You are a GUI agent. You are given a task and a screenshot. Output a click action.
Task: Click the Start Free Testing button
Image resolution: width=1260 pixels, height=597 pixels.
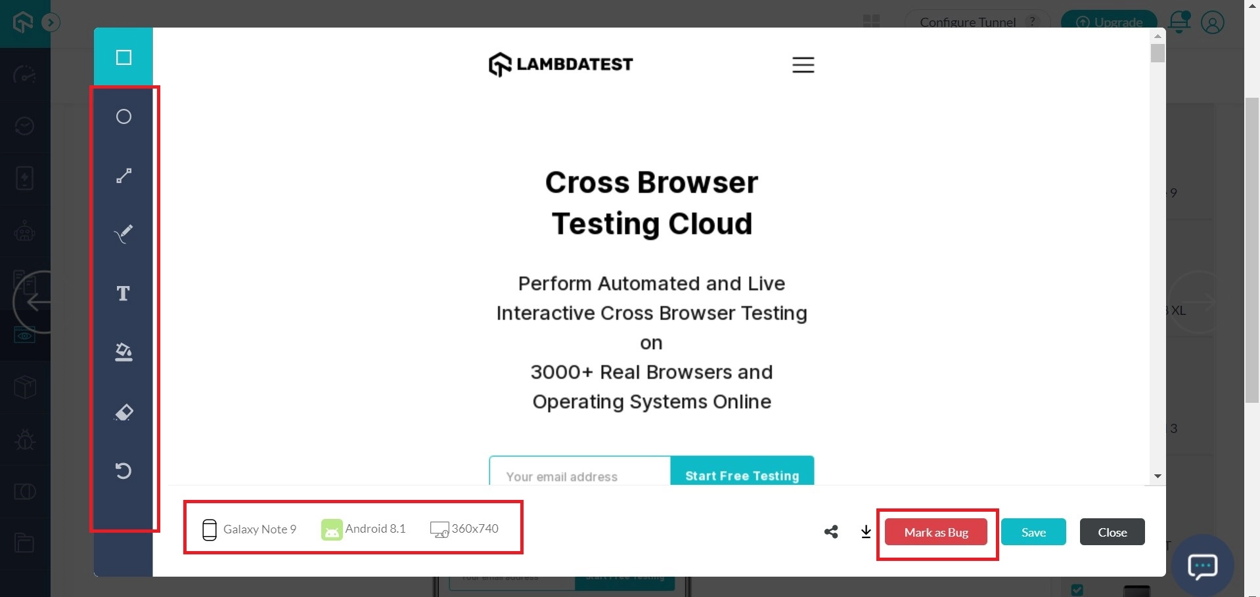(742, 475)
